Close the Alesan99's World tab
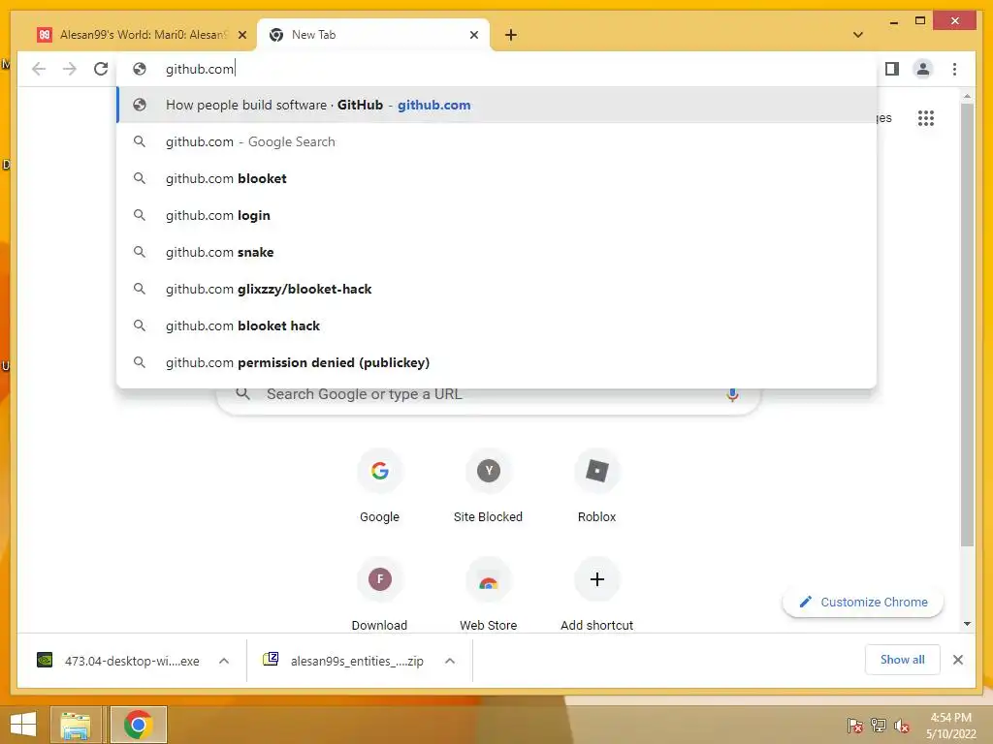The image size is (993, 744). pos(241,35)
